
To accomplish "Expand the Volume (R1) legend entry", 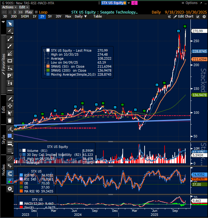I will pos(20,150).
